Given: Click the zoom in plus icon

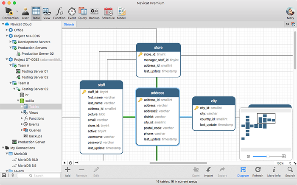Looking at the screenshot, I should click(x=283, y=157).
